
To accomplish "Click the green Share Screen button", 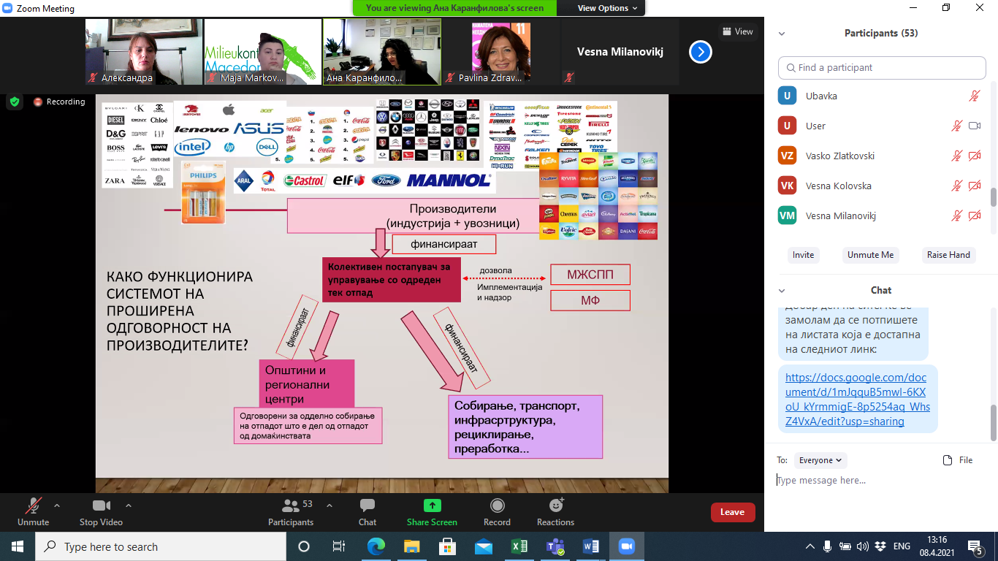I will click(432, 511).
